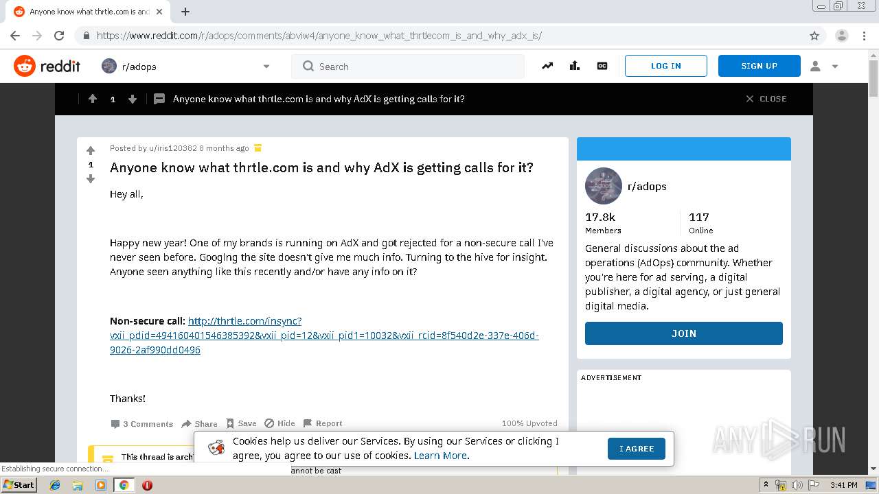Image resolution: width=879 pixels, height=494 pixels.
Task: Go back to the previous page
Action: 15,36
